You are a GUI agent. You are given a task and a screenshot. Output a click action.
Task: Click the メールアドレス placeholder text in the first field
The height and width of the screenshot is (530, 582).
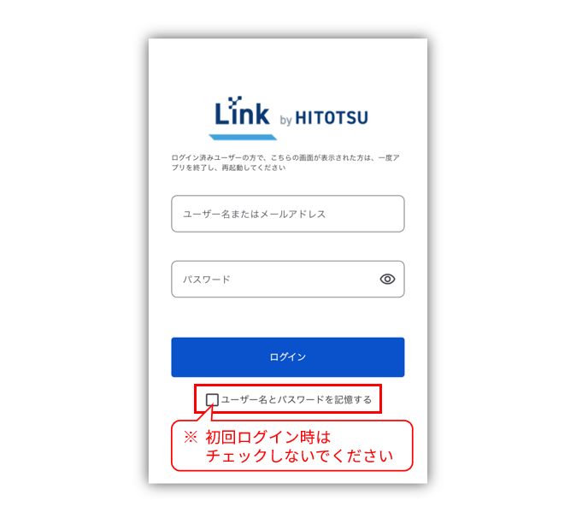tap(293, 215)
